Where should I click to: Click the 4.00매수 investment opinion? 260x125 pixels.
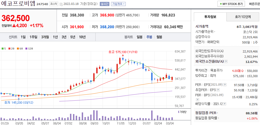coord(238,71)
